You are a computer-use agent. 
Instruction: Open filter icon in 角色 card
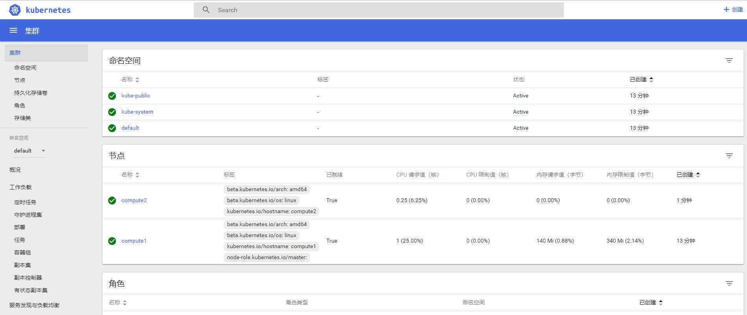pos(729,284)
